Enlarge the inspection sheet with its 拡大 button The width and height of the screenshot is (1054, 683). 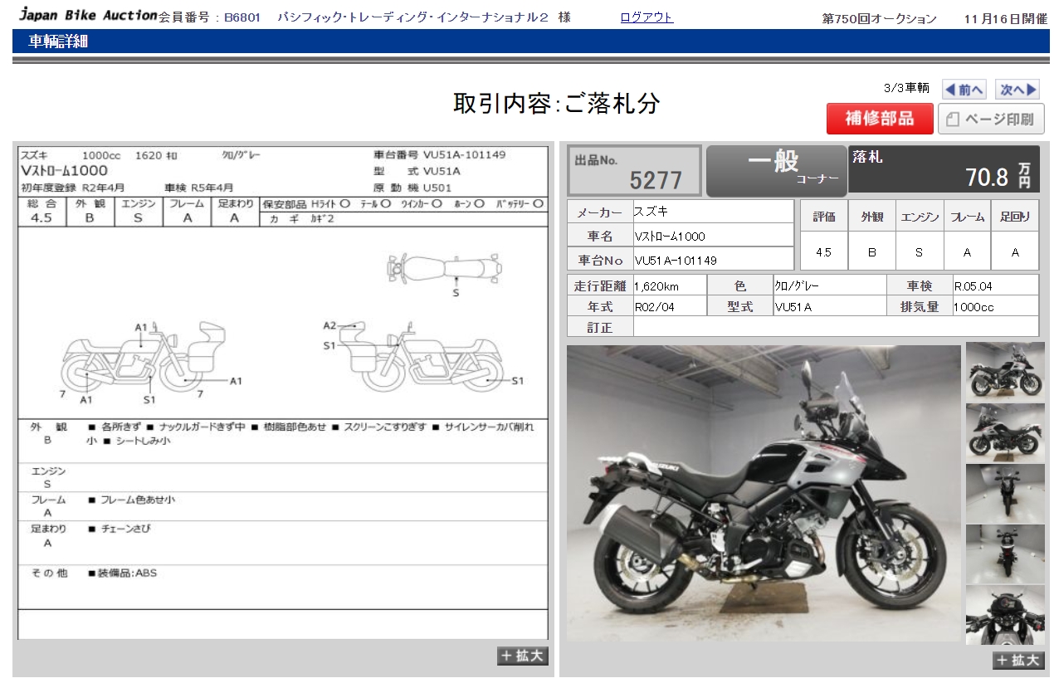click(523, 656)
